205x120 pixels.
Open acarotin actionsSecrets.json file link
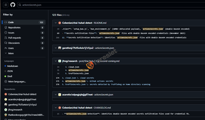[104, 95]
